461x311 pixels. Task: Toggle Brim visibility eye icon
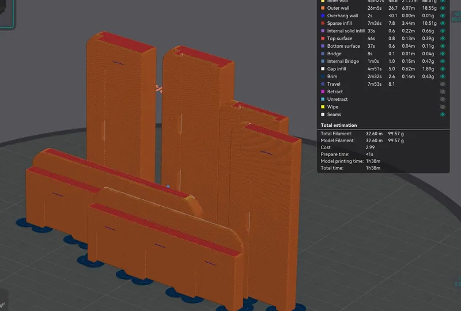443,77
